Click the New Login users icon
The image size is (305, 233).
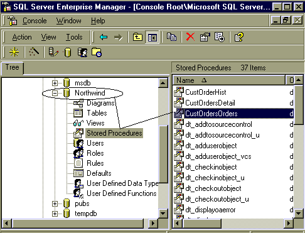pos(82,52)
